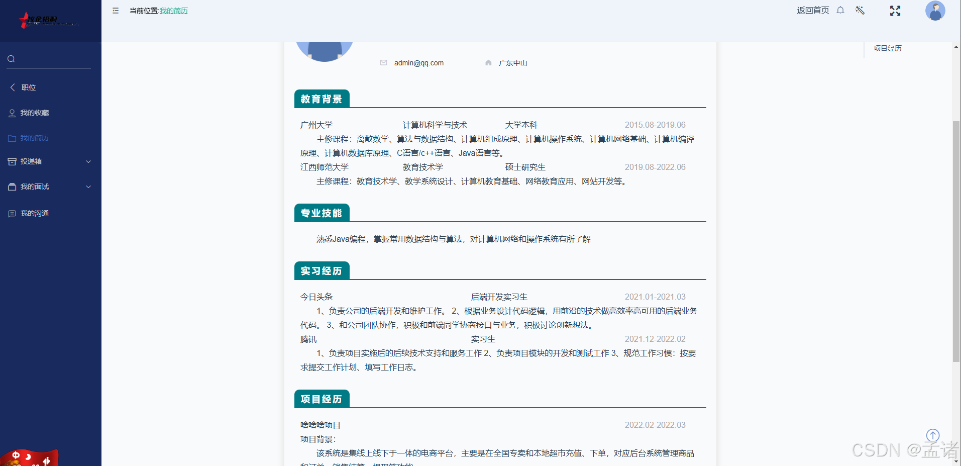This screenshot has width=961, height=466.
Task: Open the search icon in the sidebar
Action: 11,59
